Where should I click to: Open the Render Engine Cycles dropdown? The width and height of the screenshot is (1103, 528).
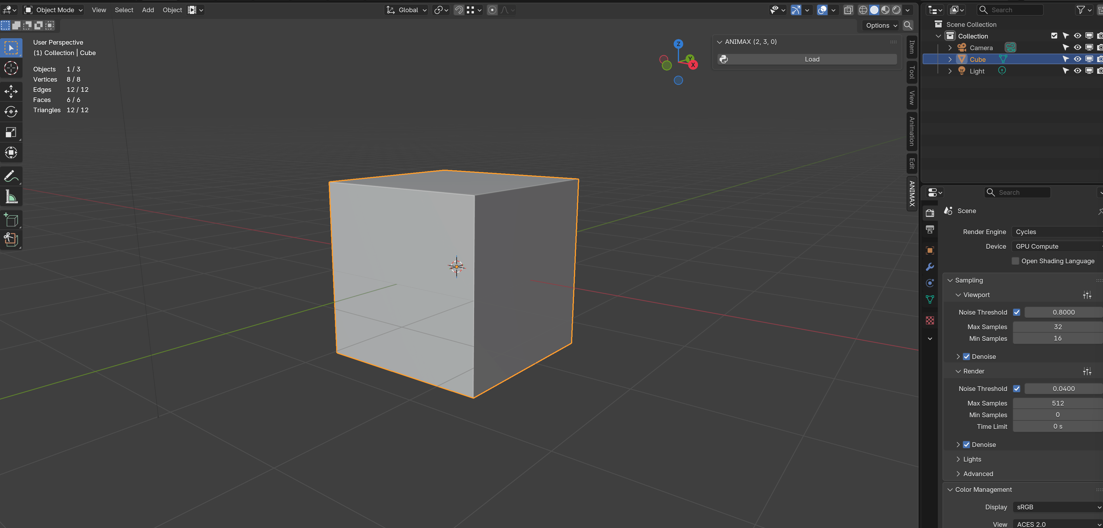click(1057, 232)
